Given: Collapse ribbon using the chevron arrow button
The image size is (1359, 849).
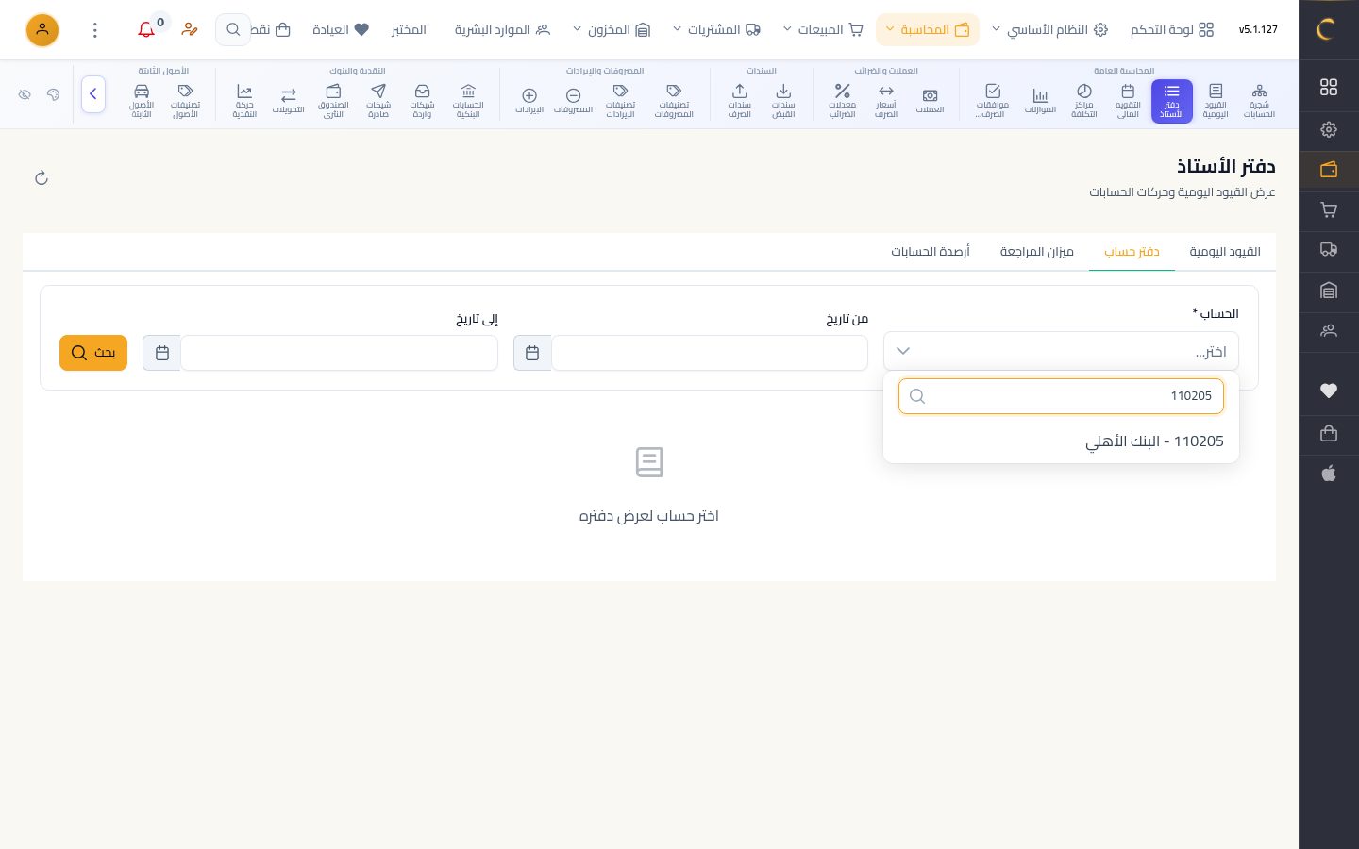Looking at the screenshot, I should pos(93,94).
